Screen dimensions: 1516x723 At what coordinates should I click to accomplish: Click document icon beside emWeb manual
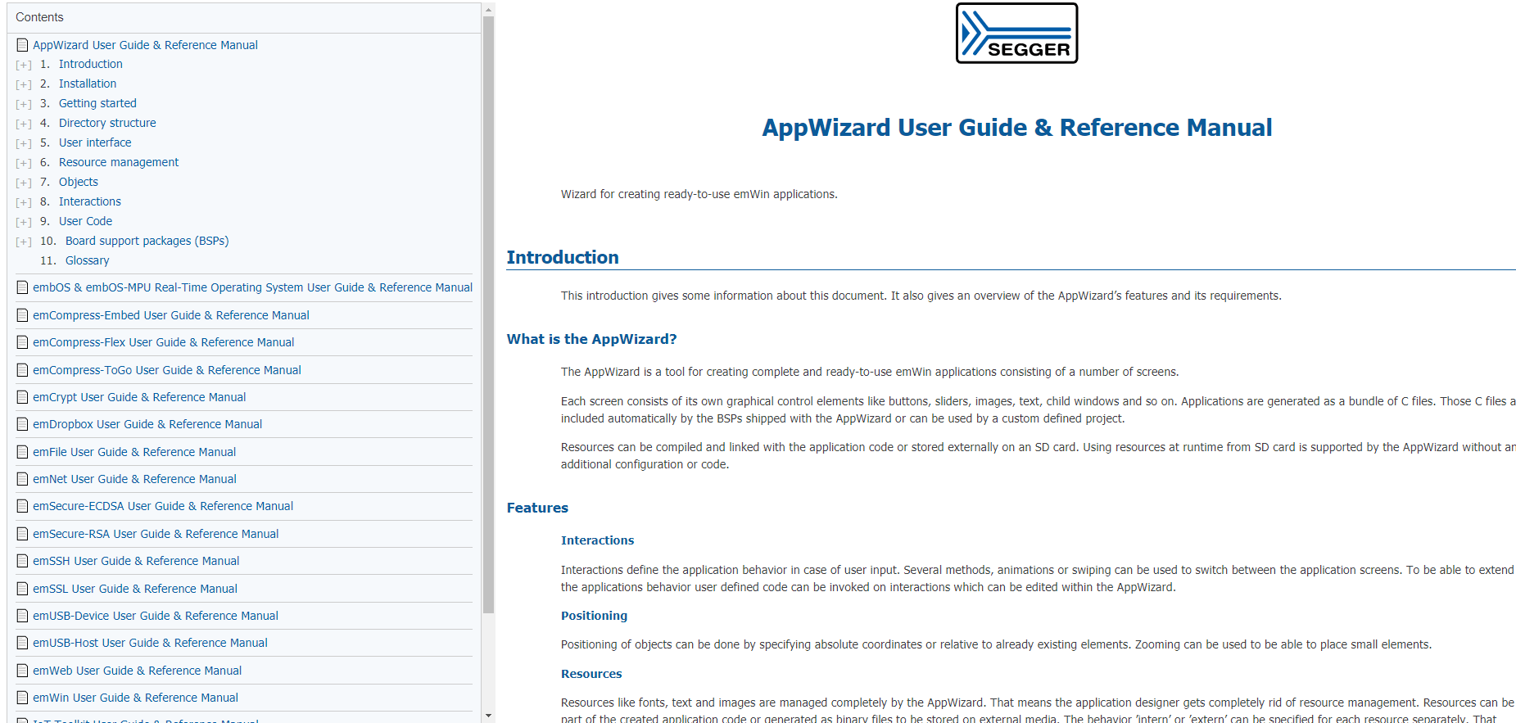pos(23,671)
